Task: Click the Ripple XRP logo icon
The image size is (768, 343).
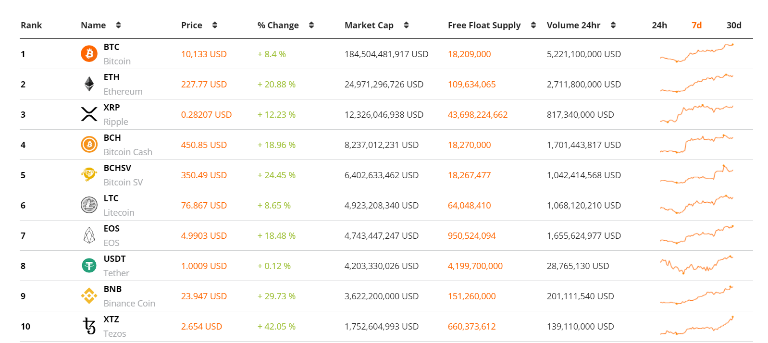Action: coord(89,114)
